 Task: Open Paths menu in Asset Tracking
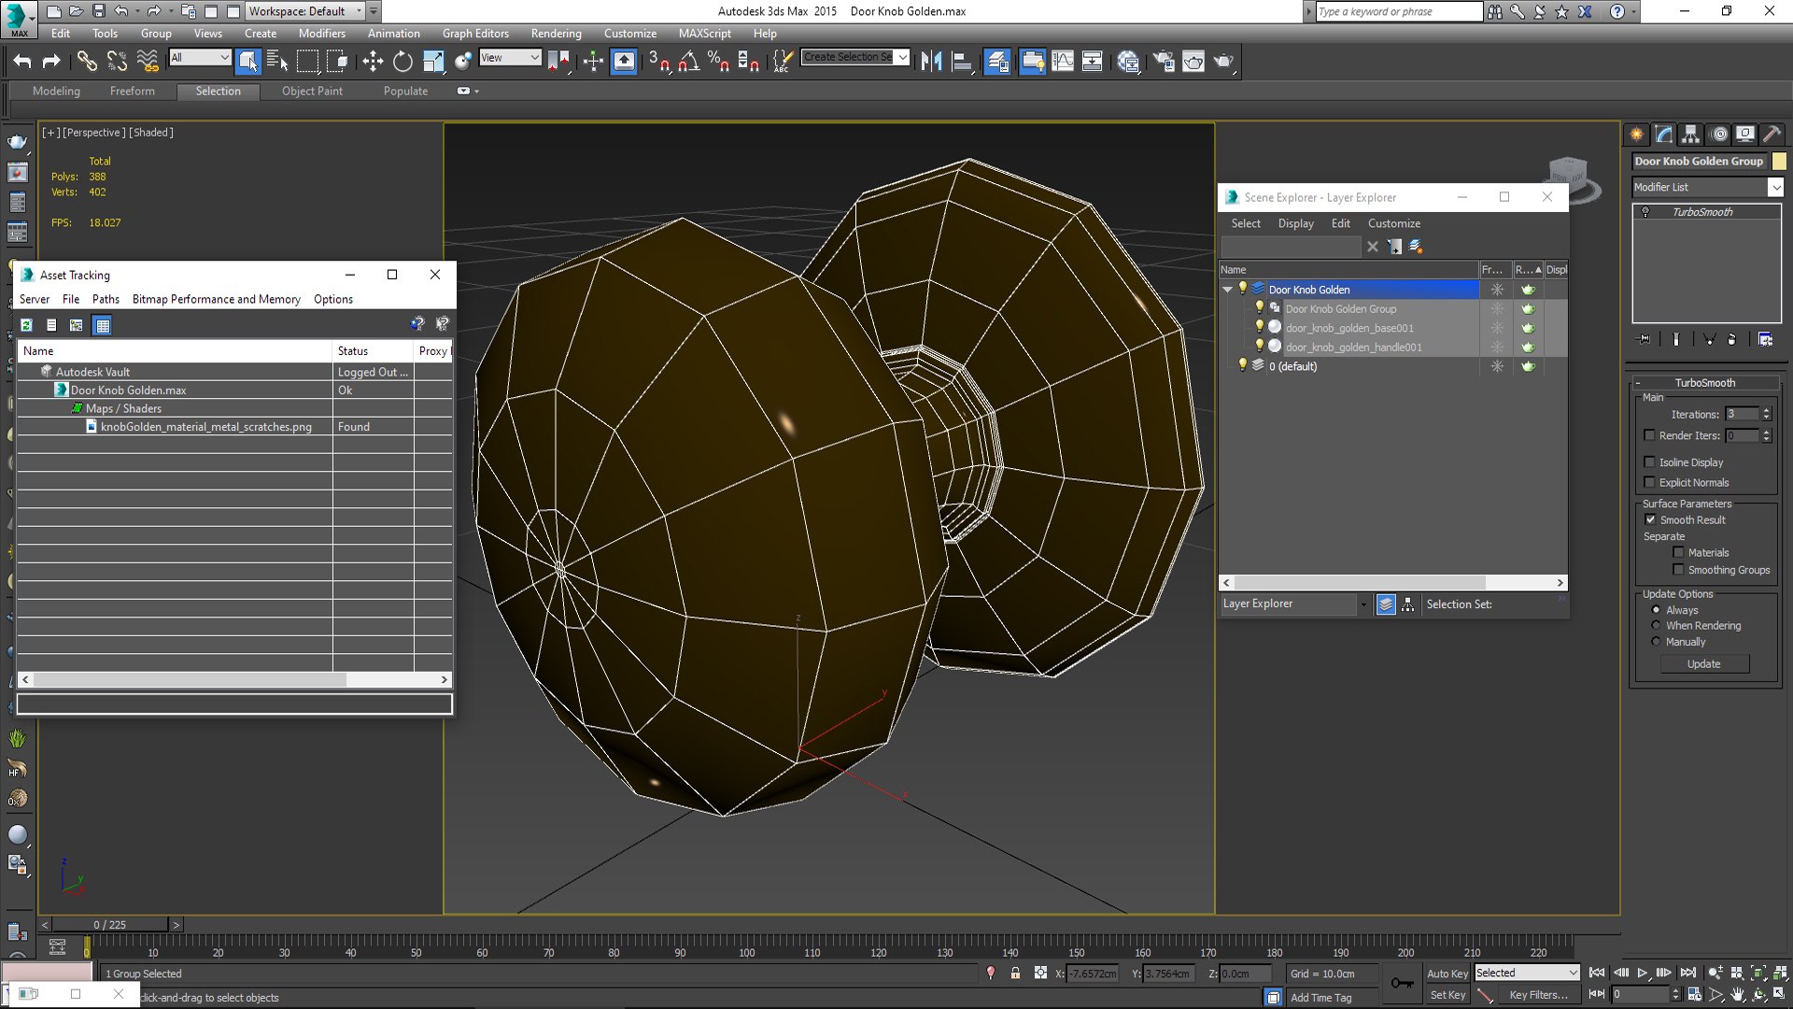click(x=106, y=300)
